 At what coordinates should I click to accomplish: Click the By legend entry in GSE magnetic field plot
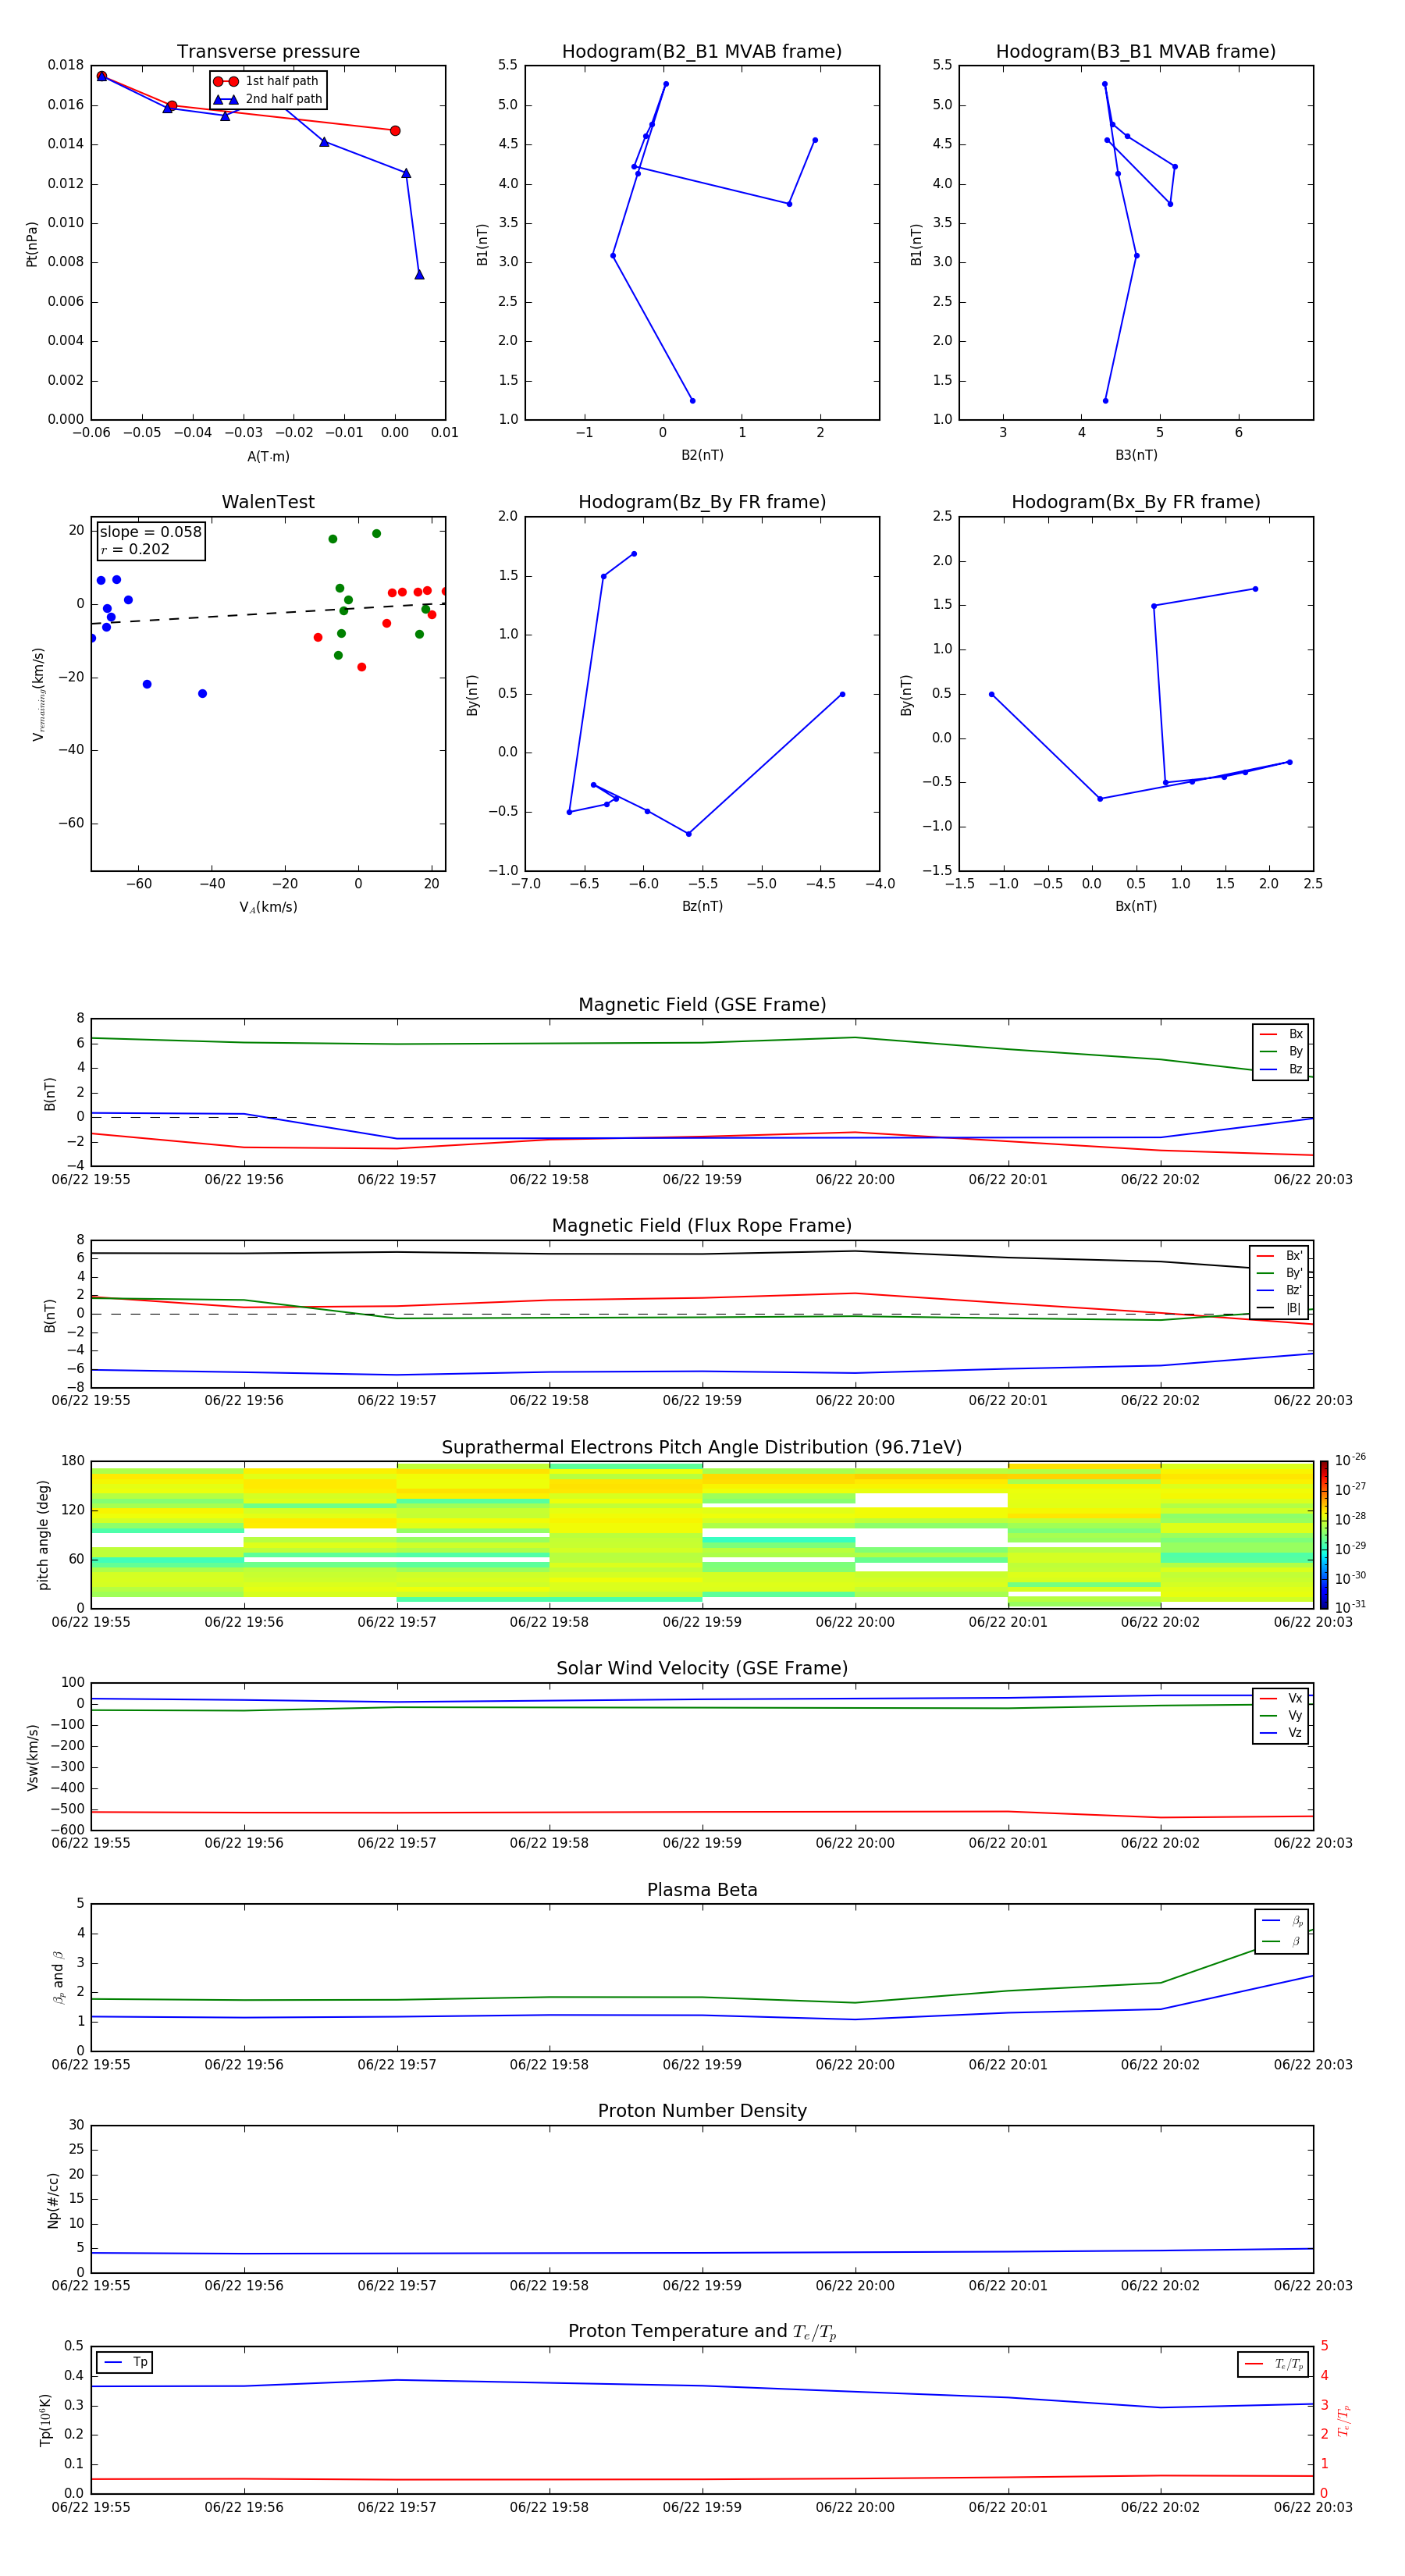1281,1052
